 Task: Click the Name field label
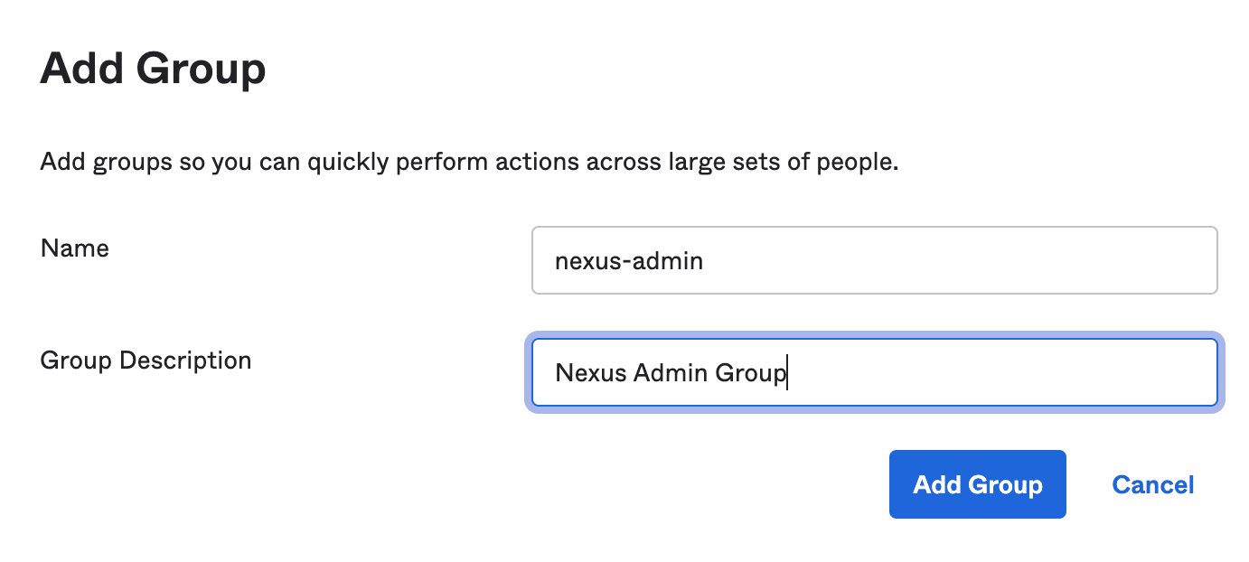pos(75,248)
